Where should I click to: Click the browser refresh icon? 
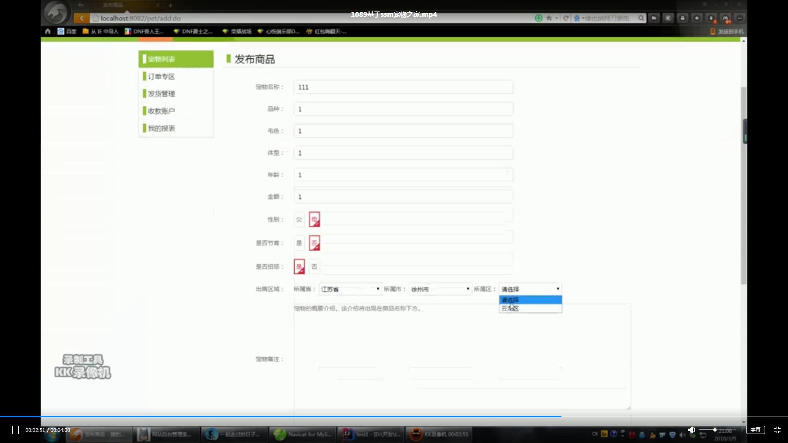click(x=566, y=18)
